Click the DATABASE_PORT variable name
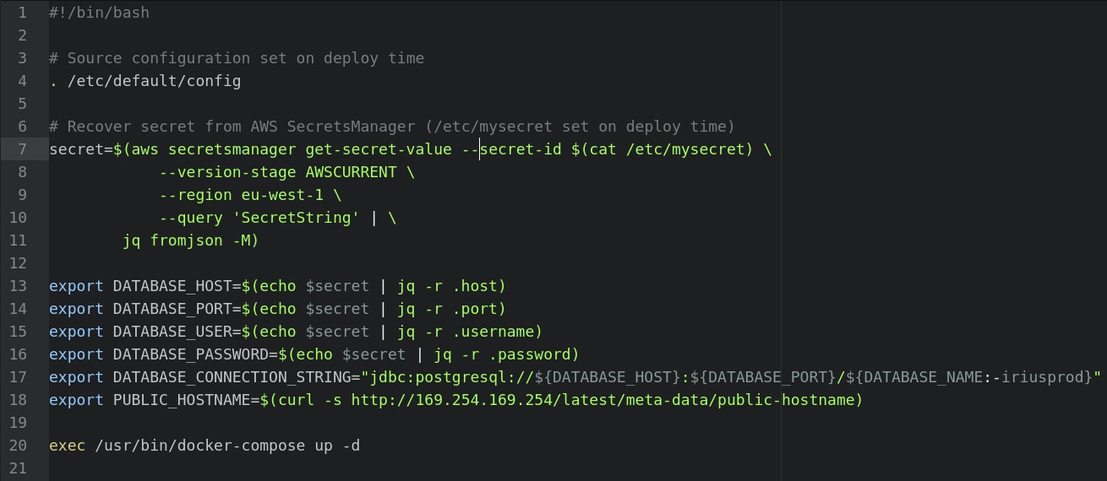 172,309
